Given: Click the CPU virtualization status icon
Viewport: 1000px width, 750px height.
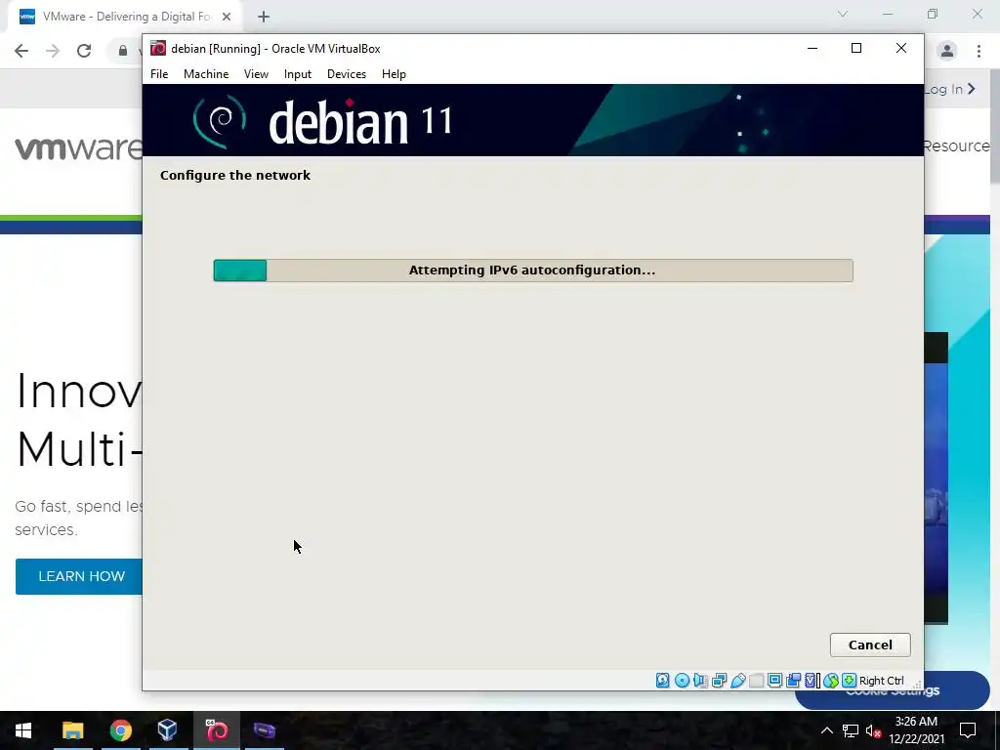Looking at the screenshot, I should tap(812, 681).
